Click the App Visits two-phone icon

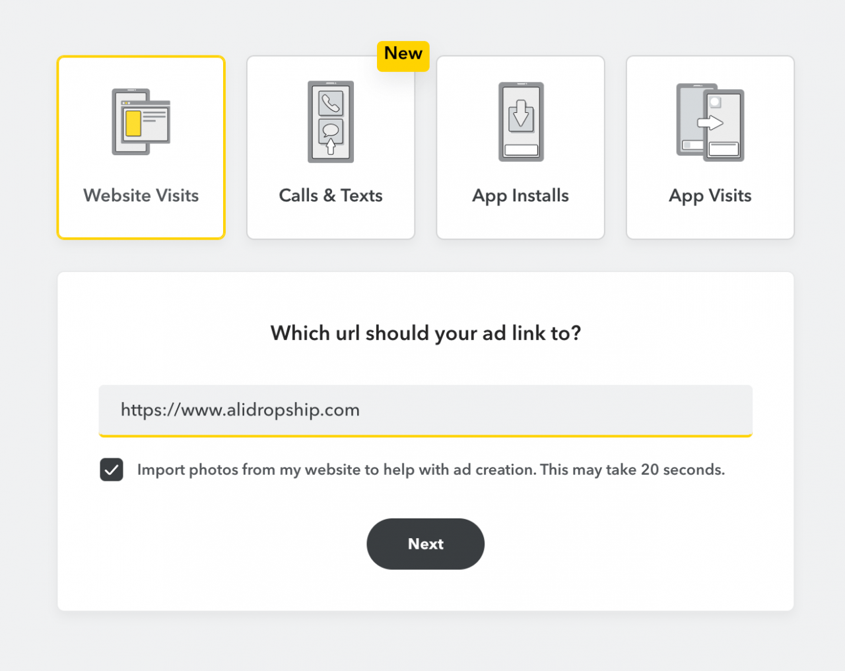pyautogui.click(x=710, y=122)
